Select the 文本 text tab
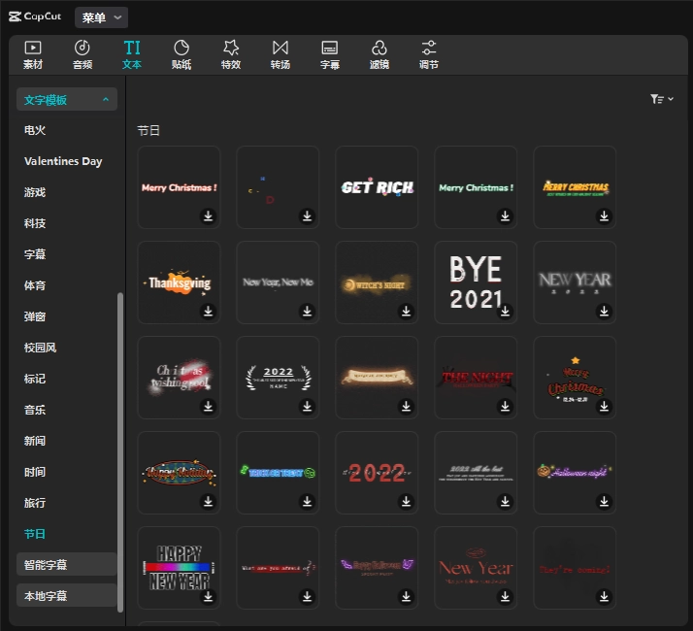This screenshot has height=631, width=693. click(x=132, y=54)
